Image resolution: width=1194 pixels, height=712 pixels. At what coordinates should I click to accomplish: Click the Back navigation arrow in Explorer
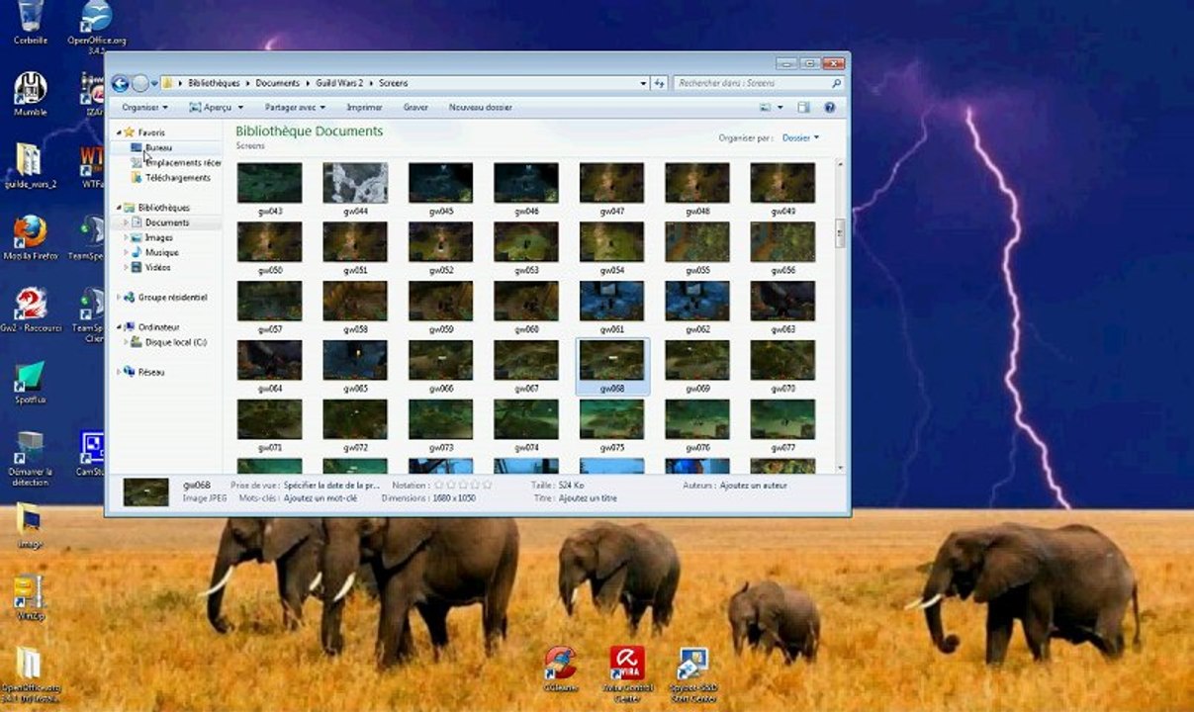click(121, 83)
